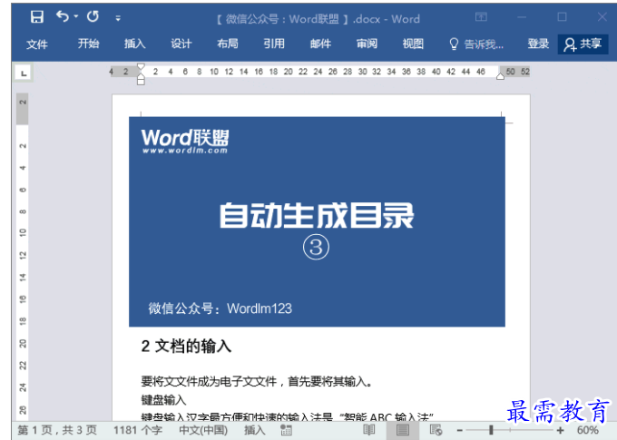The height and width of the screenshot is (440, 617).
Task: Click the lightbulb Tell Me icon
Action: (454, 44)
